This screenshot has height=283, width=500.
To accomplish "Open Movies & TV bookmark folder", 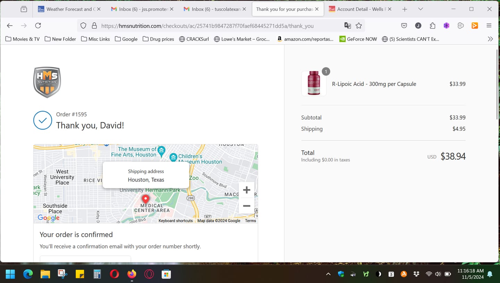I will click(x=23, y=39).
